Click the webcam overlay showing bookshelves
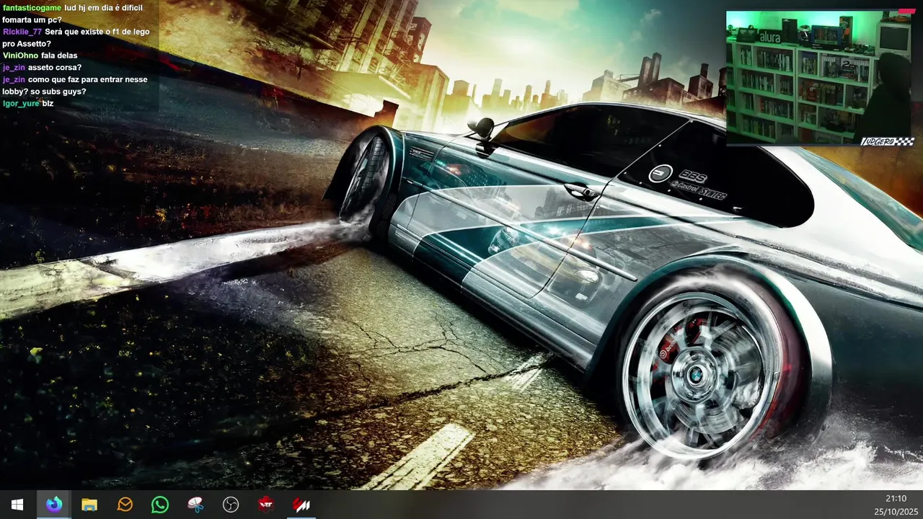Screen dimensions: 923x519 click(820, 78)
